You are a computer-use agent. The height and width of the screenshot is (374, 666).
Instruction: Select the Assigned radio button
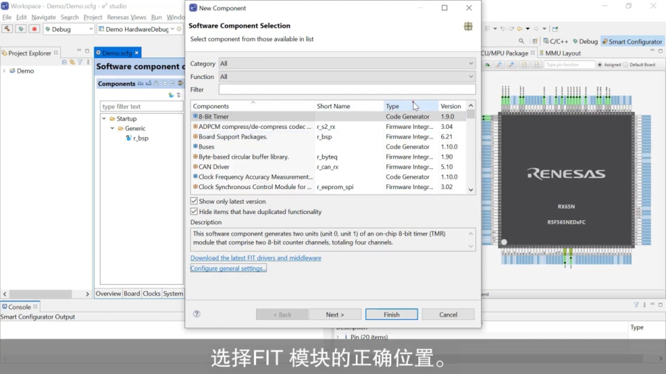(599, 65)
